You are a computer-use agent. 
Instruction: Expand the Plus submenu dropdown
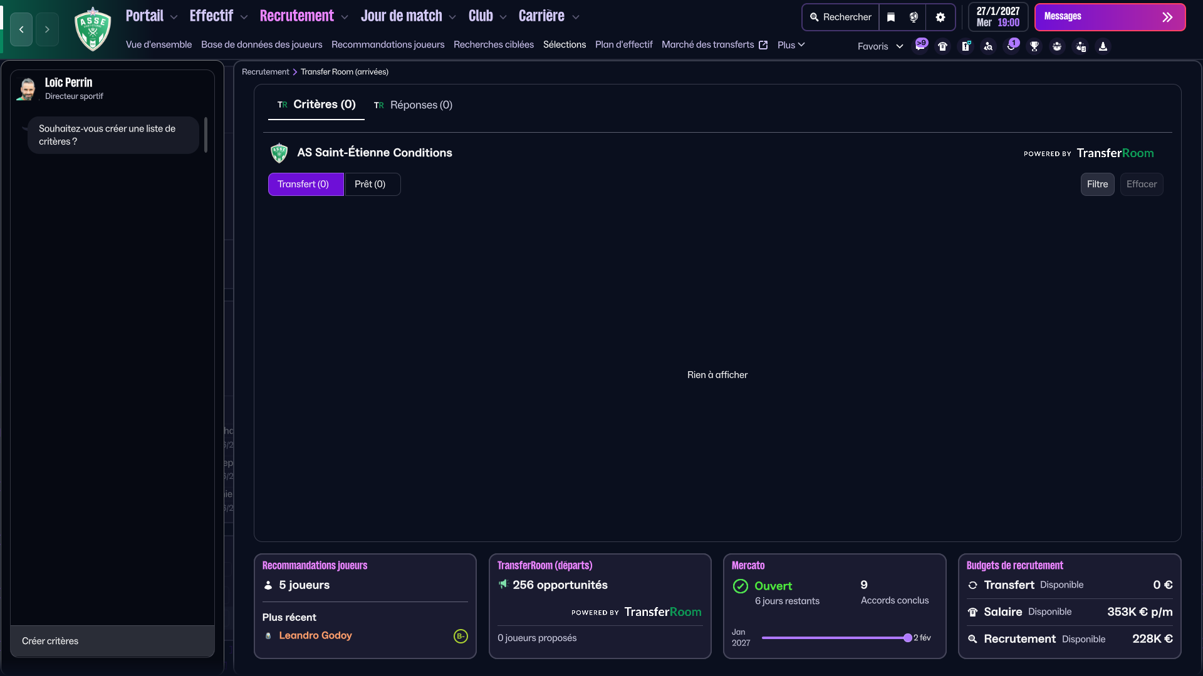[791, 44]
